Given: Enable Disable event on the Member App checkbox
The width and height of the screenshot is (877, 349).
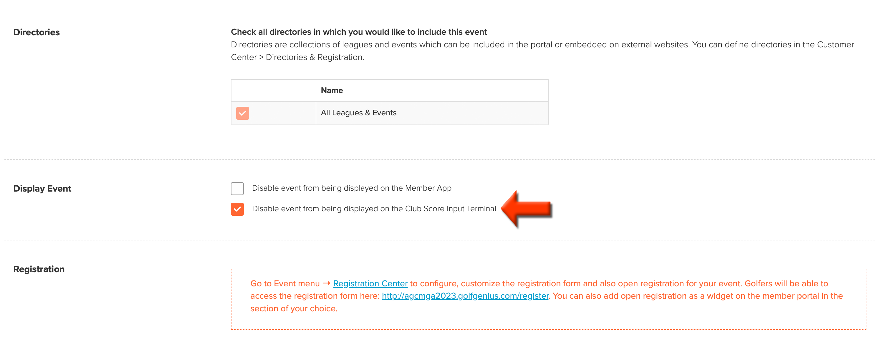Looking at the screenshot, I should [x=237, y=188].
